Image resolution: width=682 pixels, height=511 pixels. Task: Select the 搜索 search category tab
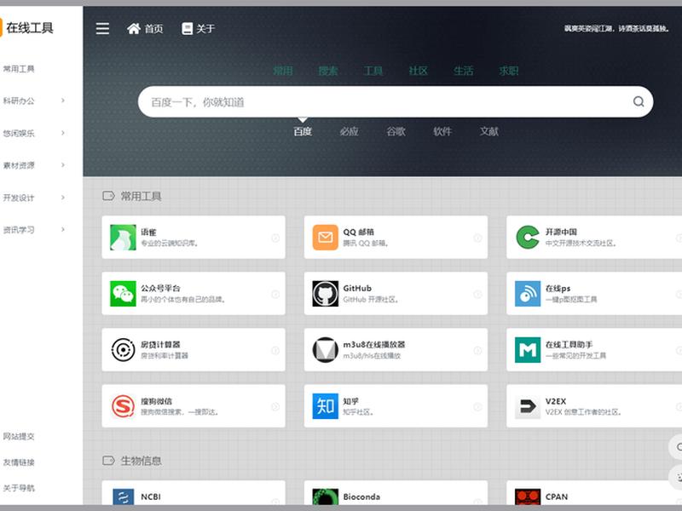328,71
